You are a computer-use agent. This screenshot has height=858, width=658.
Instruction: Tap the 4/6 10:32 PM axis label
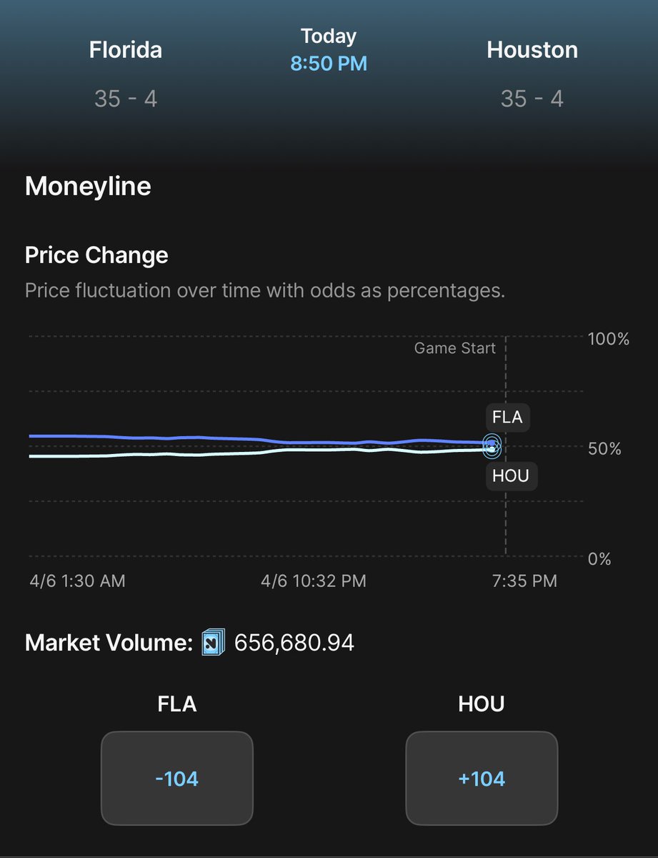tap(314, 581)
